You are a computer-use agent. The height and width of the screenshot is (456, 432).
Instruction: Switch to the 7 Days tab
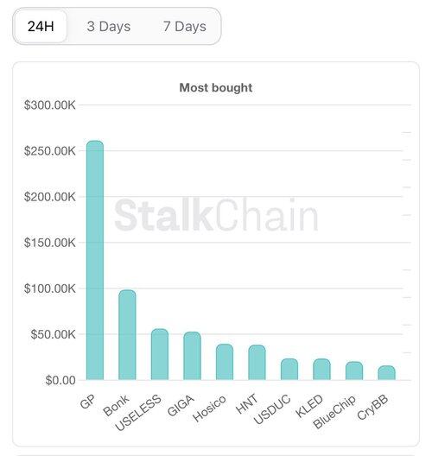tap(184, 27)
